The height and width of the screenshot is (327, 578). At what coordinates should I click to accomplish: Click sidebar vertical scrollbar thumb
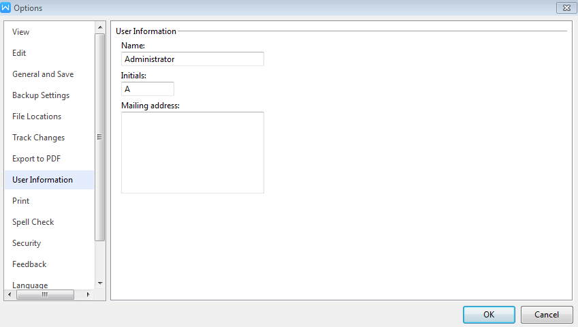[x=99, y=137]
